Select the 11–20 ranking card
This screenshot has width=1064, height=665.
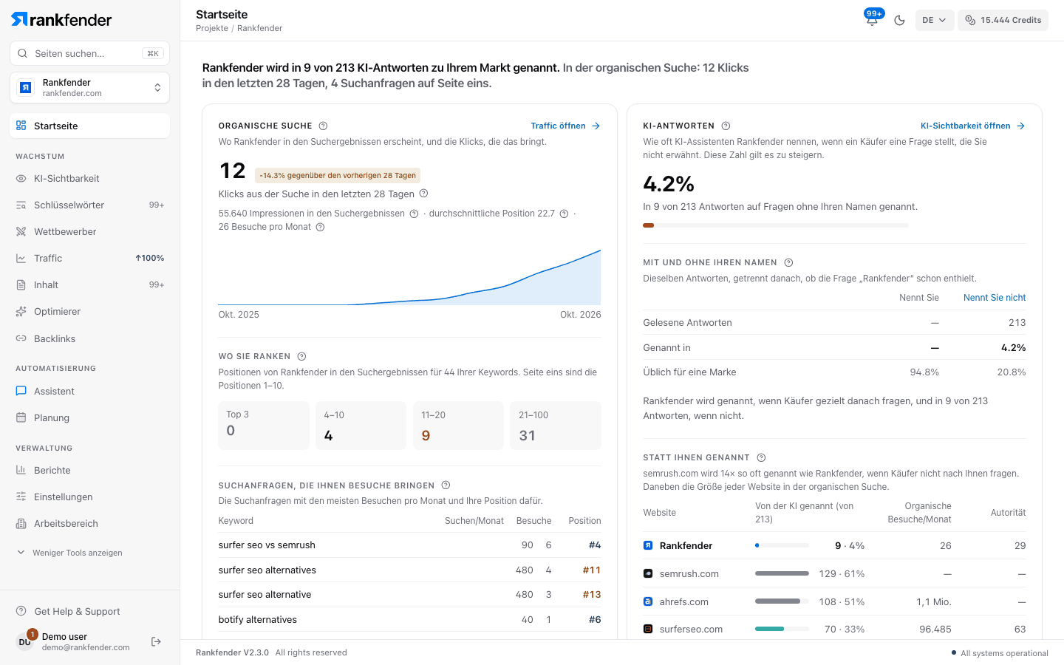coord(458,426)
